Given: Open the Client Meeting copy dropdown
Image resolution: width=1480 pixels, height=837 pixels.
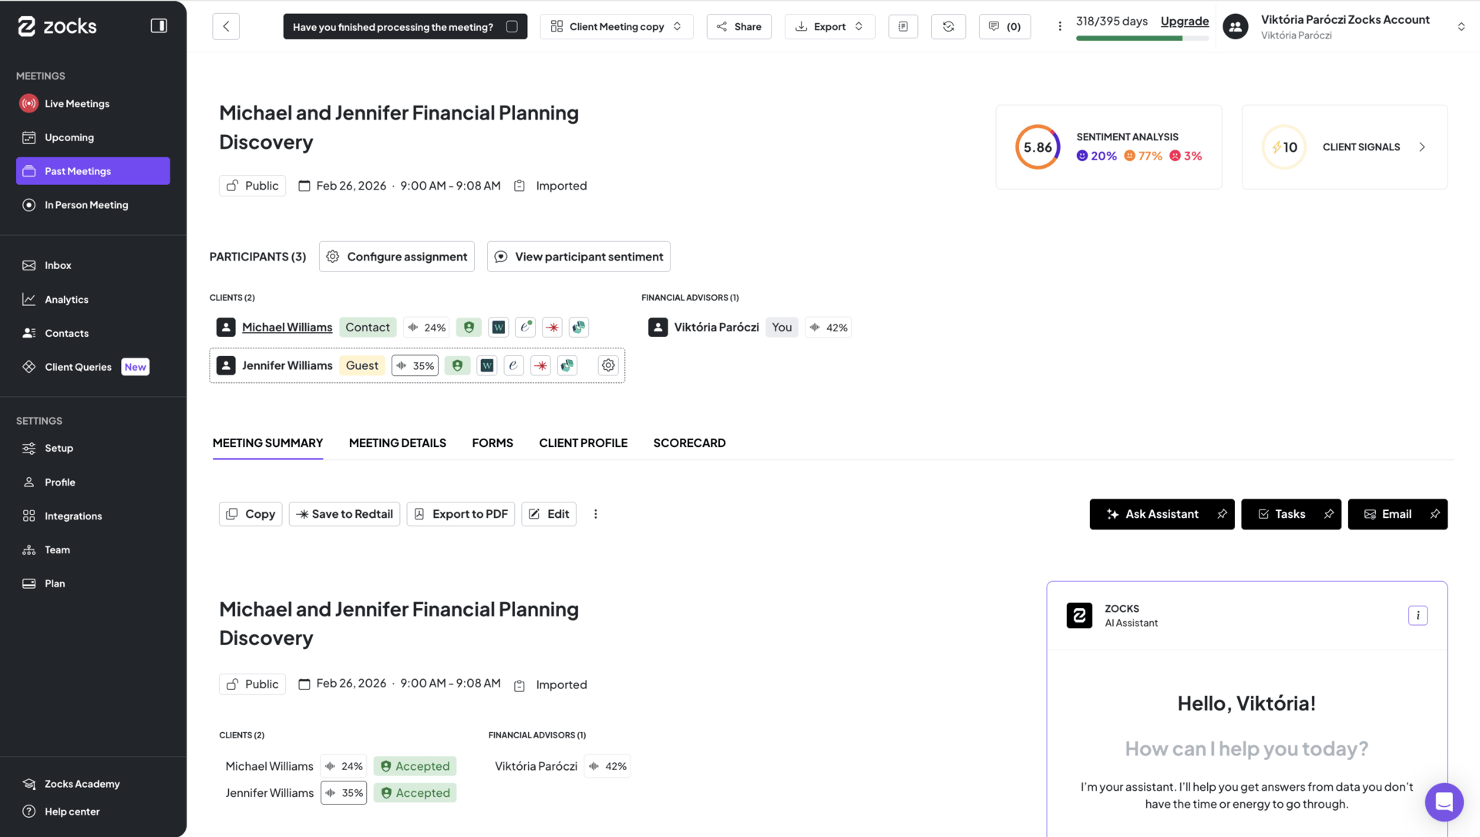Looking at the screenshot, I should pyautogui.click(x=617, y=26).
